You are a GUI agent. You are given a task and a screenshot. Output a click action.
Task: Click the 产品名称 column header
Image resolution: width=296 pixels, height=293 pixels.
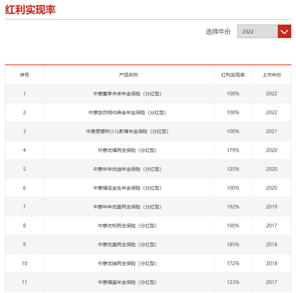coord(129,75)
